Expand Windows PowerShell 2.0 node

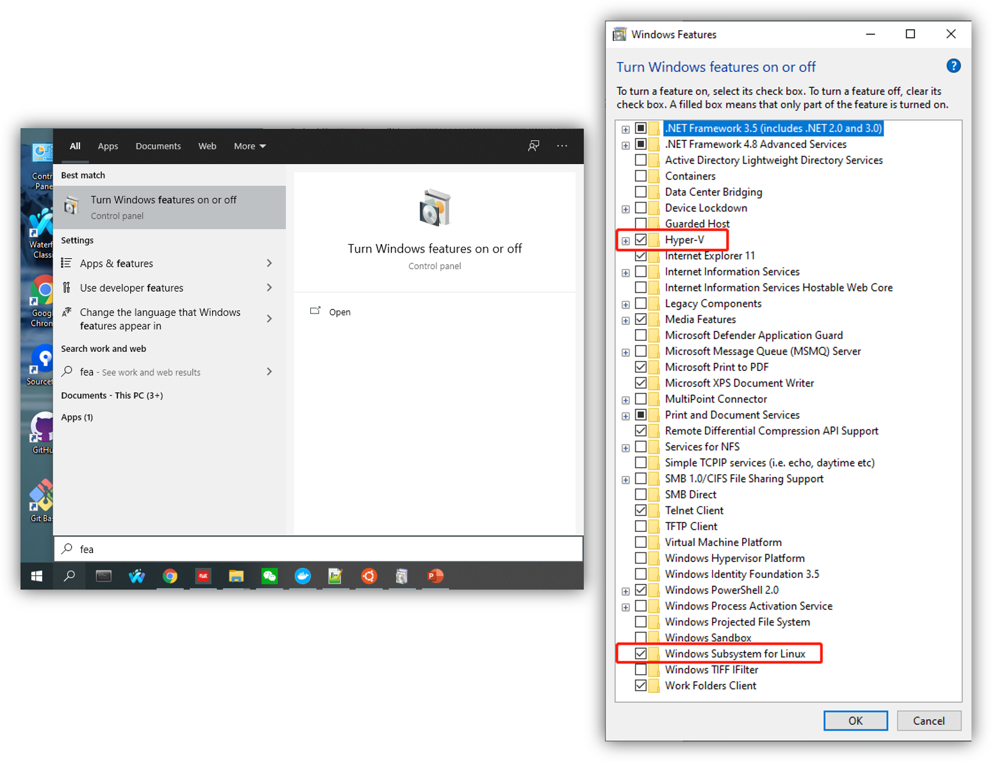[625, 591]
